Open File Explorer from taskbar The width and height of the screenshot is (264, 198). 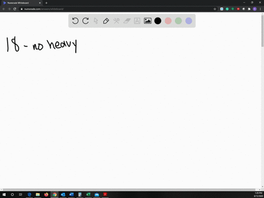38,195
